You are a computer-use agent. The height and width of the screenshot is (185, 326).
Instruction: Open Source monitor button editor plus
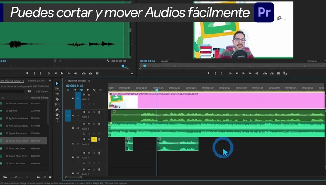(x=132, y=74)
